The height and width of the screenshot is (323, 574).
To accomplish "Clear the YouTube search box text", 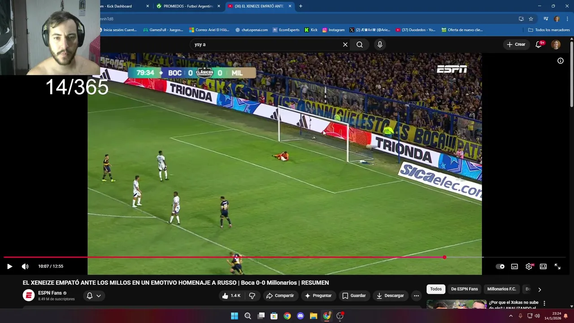I will click(345, 44).
